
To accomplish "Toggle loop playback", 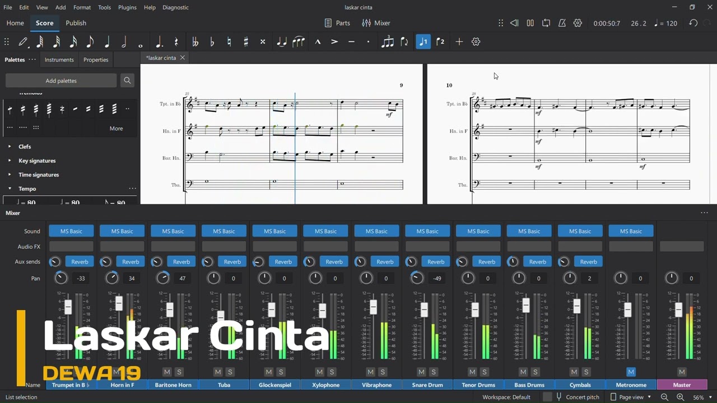I will click(x=546, y=23).
